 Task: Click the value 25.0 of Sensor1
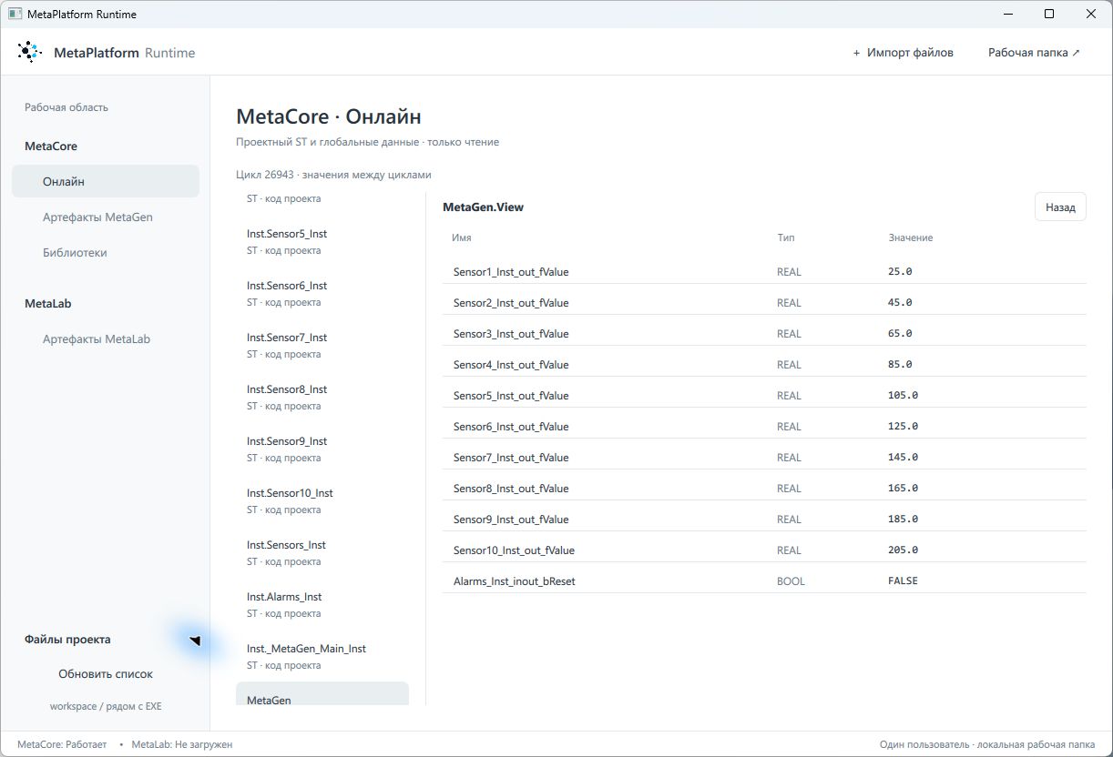[900, 271]
